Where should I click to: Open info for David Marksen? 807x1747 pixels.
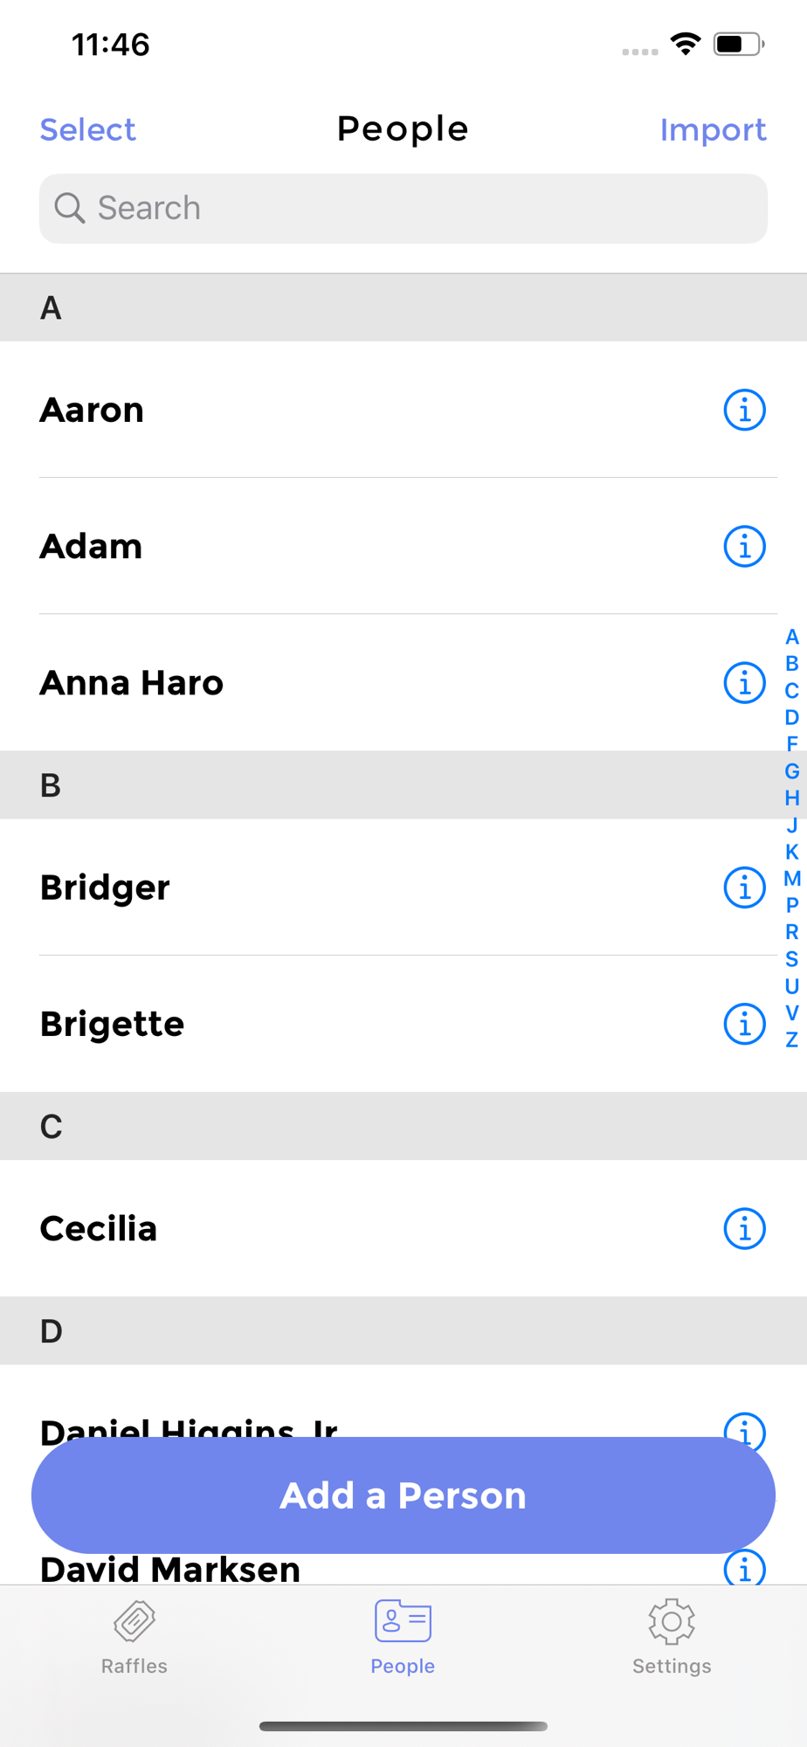coord(744,1570)
